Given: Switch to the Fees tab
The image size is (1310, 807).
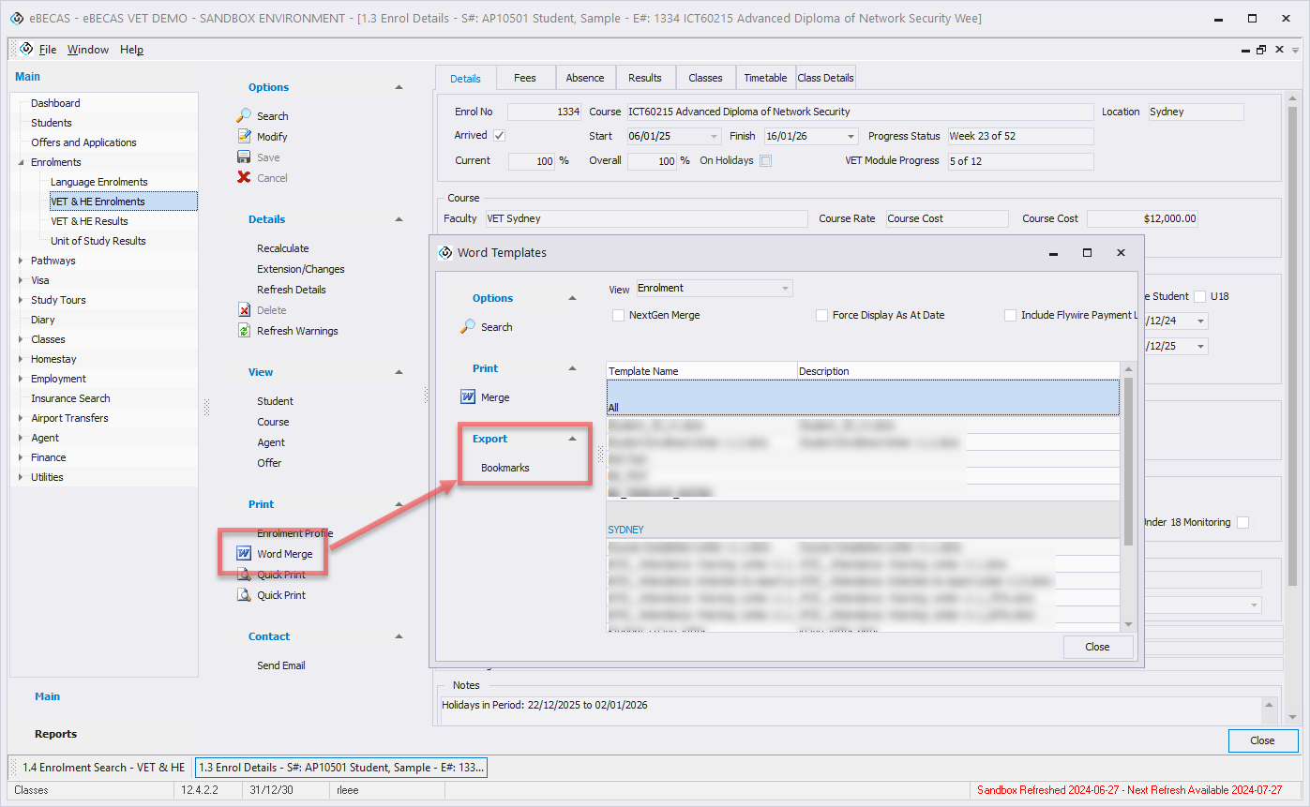Looking at the screenshot, I should [x=525, y=78].
